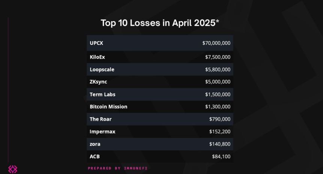Click the pink Immunefi logo icon
The width and height of the screenshot is (323, 174).
click(x=13, y=169)
